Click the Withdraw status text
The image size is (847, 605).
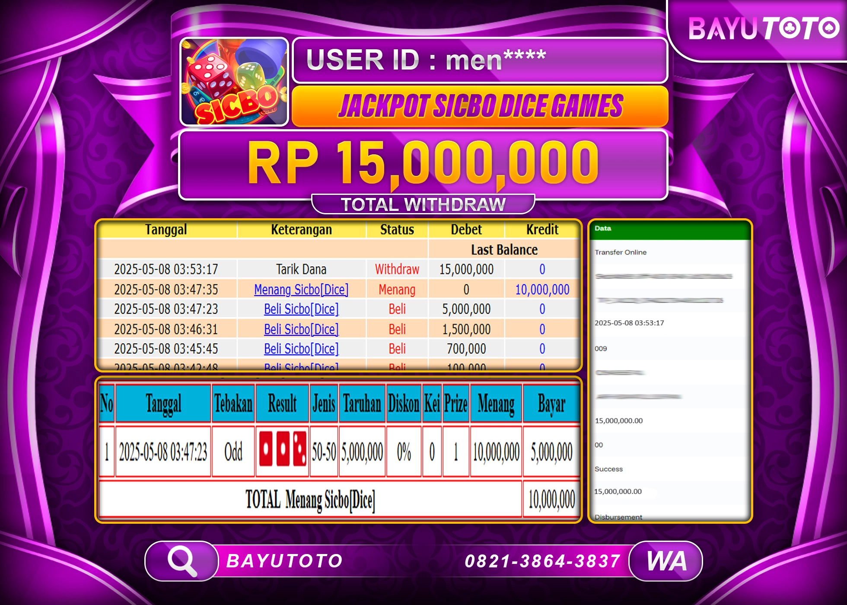(396, 269)
